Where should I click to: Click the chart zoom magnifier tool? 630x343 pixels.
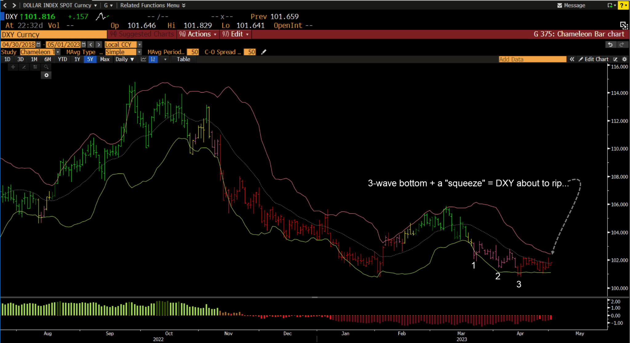coord(46,67)
